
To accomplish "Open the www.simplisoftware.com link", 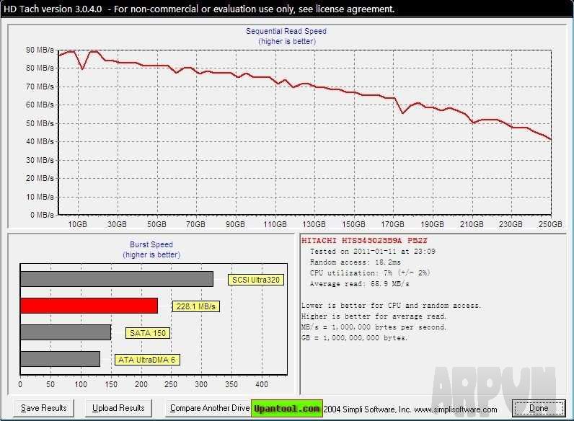I will (x=456, y=409).
